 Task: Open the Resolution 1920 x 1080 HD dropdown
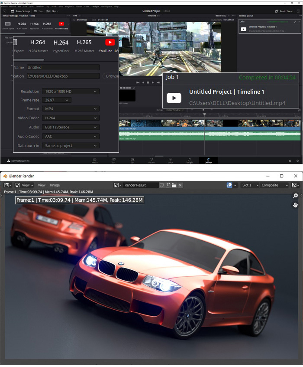[71, 91]
